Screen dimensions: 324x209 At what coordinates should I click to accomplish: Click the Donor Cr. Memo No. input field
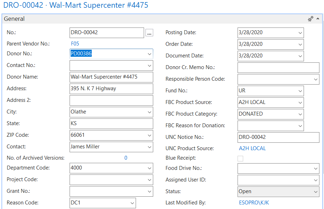click(278, 68)
